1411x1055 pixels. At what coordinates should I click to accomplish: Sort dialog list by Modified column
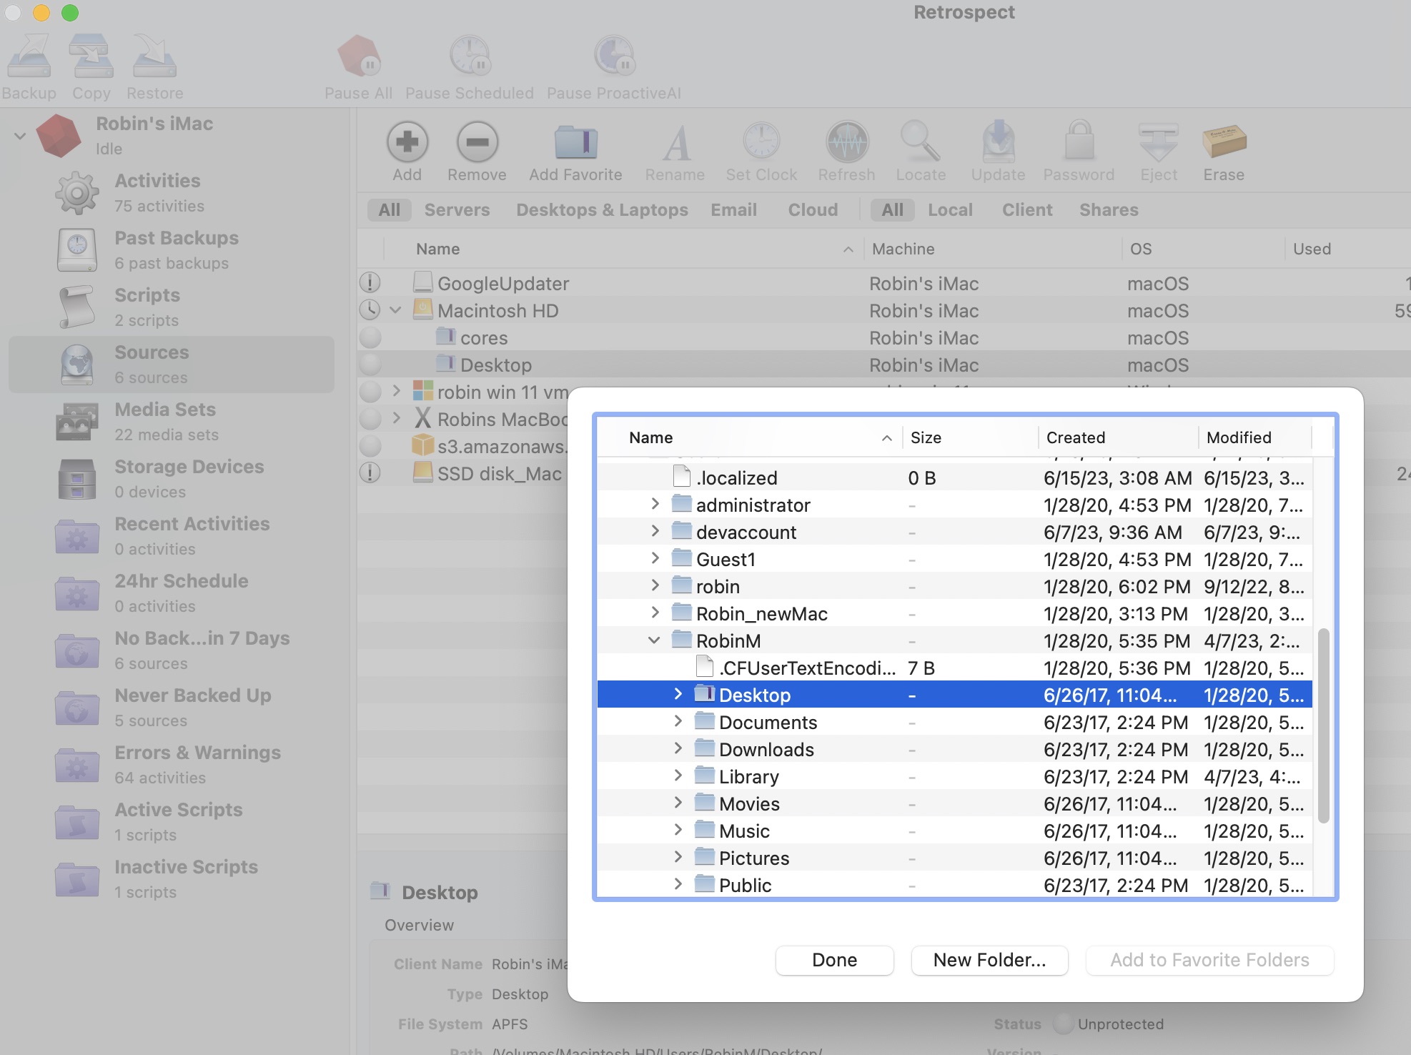pyautogui.click(x=1255, y=437)
